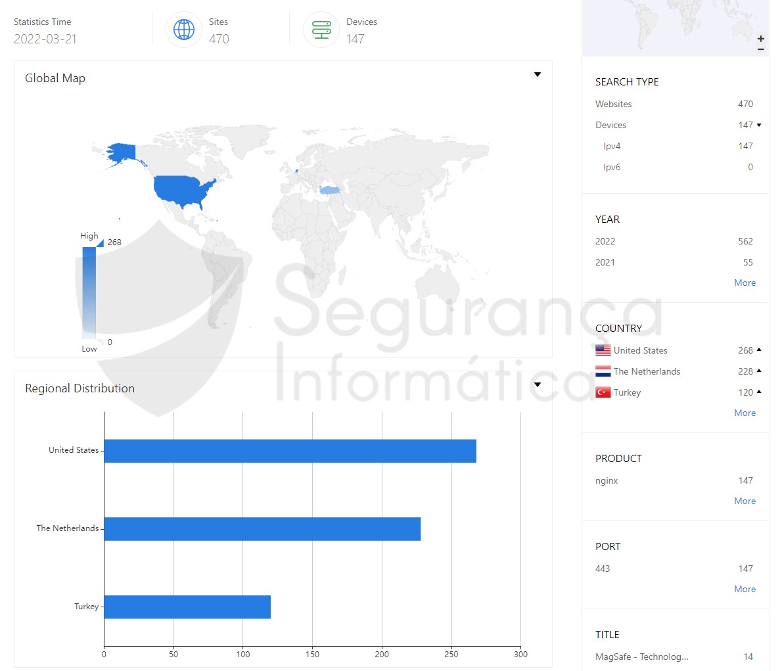Expand United States country arrow
The width and height of the screenshot is (780, 671).
(759, 350)
